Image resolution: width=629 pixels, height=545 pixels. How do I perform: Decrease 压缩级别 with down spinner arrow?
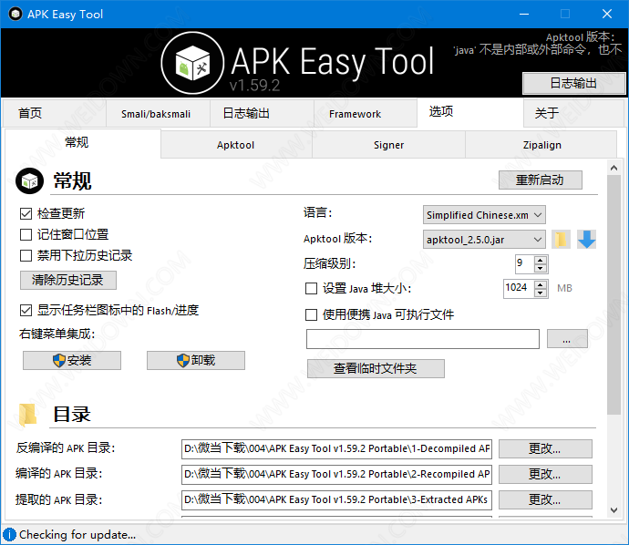point(541,268)
